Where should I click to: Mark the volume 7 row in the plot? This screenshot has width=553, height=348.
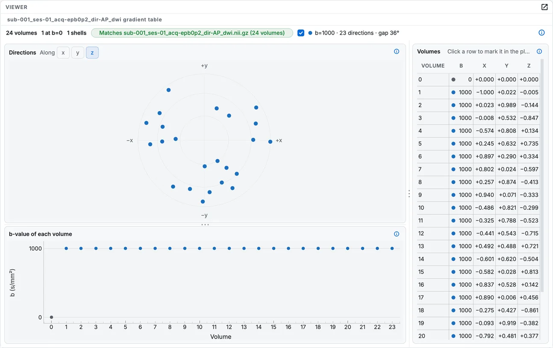pyautogui.click(x=479, y=169)
